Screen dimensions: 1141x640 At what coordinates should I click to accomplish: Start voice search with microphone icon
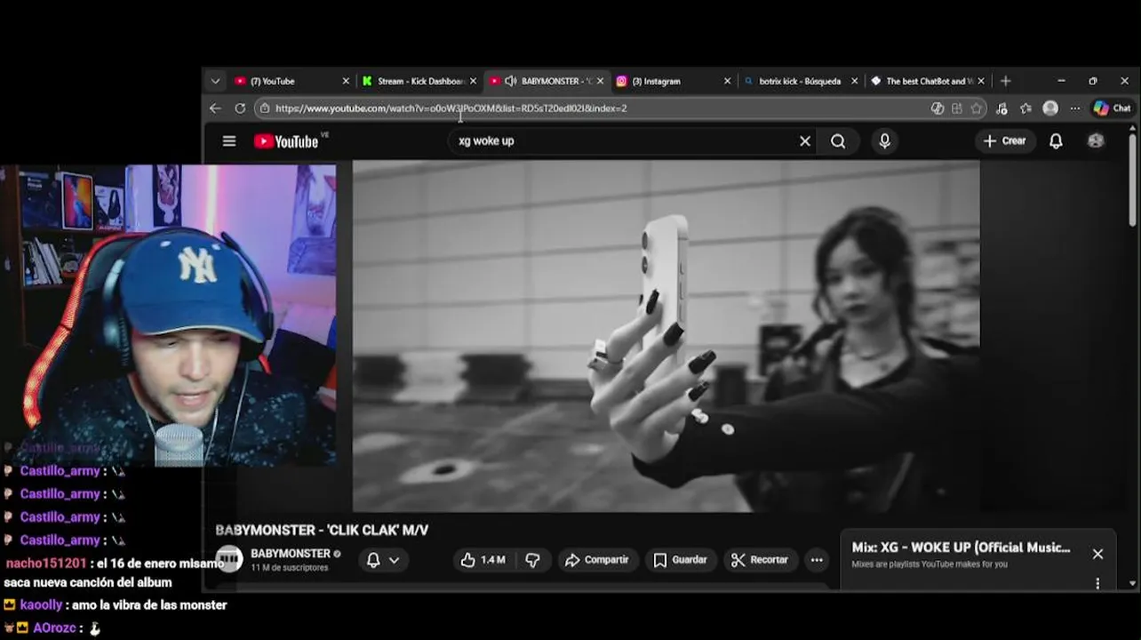coord(884,141)
